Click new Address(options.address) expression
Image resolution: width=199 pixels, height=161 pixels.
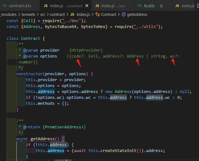click(139, 92)
